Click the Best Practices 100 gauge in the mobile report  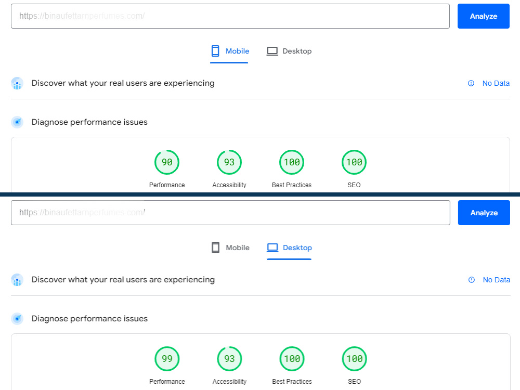(292, 162)
